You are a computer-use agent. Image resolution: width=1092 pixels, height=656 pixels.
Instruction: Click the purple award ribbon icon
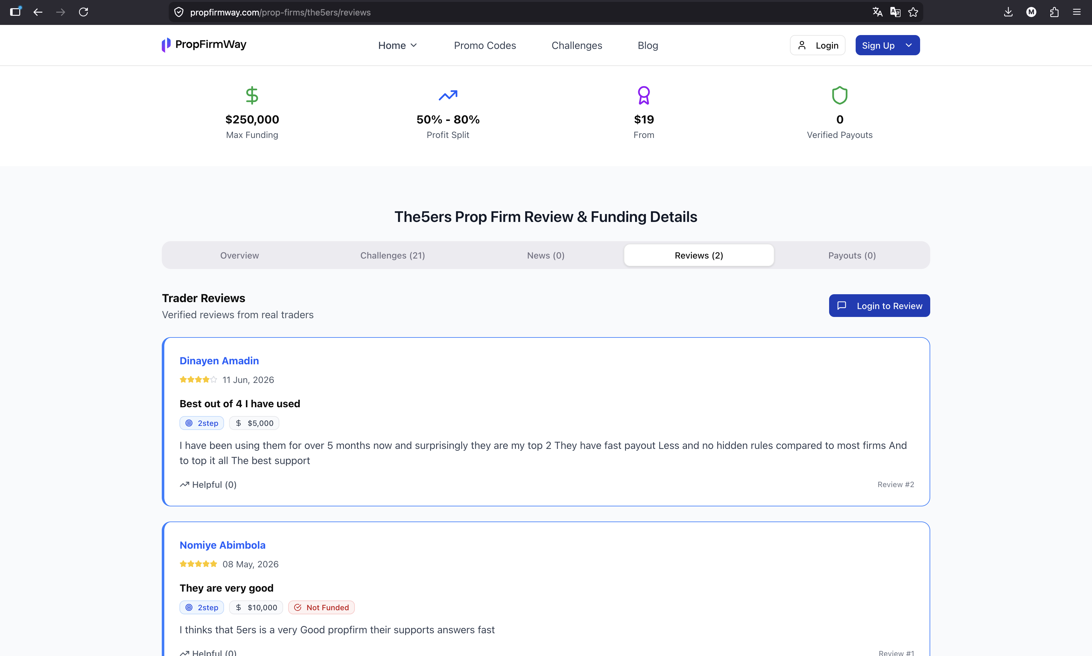pos(644,95)
